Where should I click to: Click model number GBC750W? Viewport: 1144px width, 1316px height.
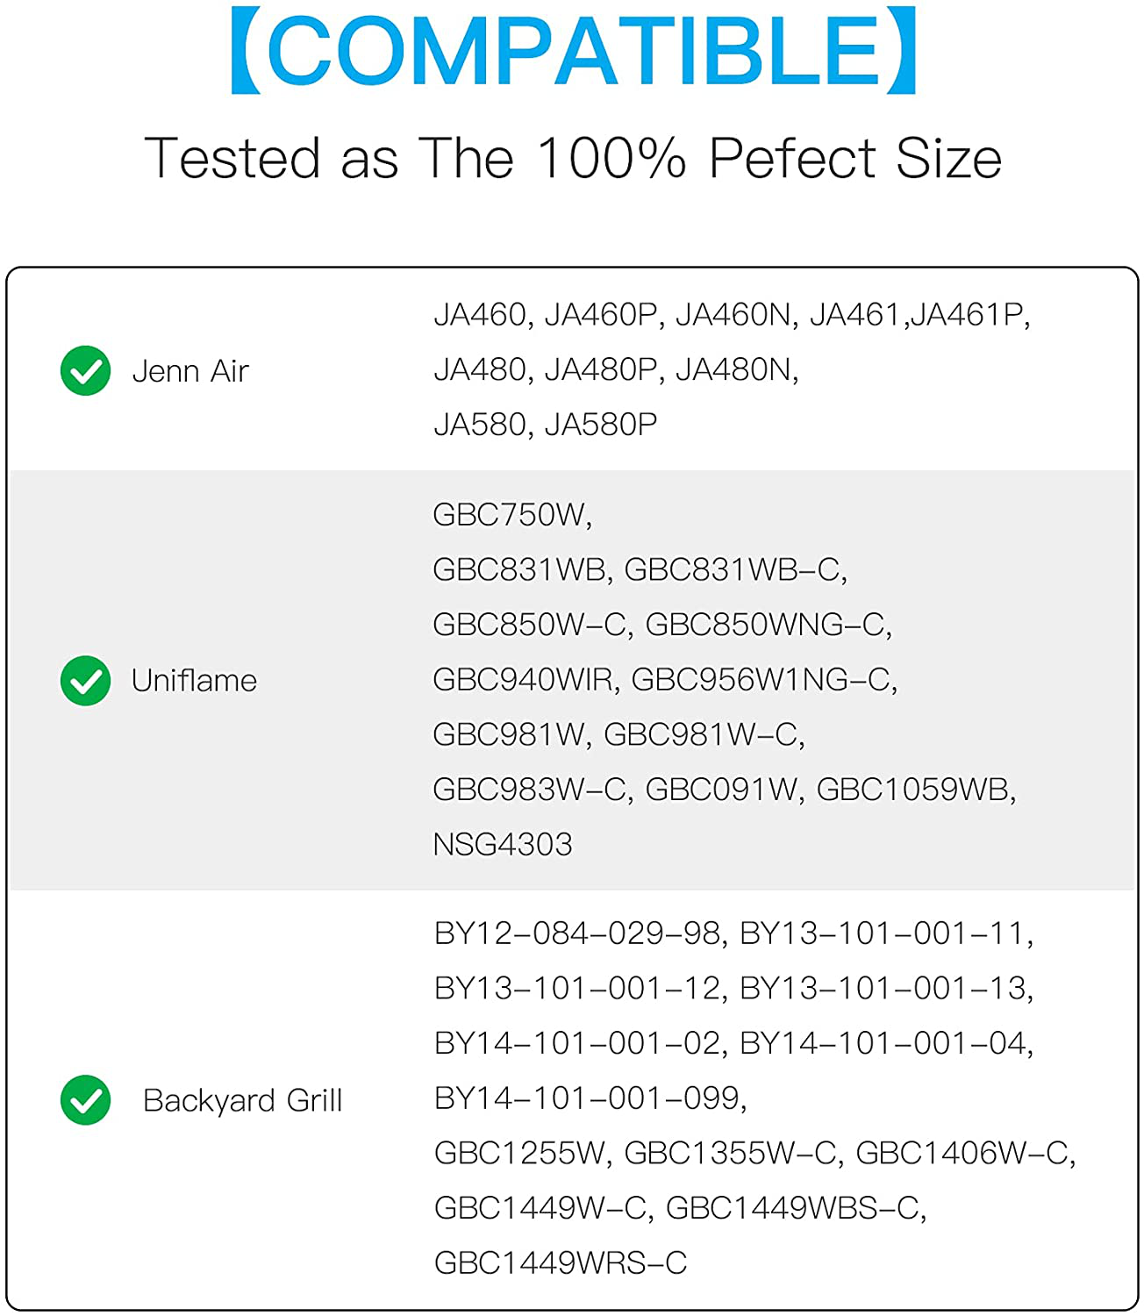coord(509,515)
